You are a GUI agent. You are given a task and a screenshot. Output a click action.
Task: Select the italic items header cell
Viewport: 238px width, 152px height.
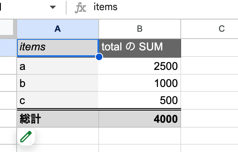(x=58, y=48)
